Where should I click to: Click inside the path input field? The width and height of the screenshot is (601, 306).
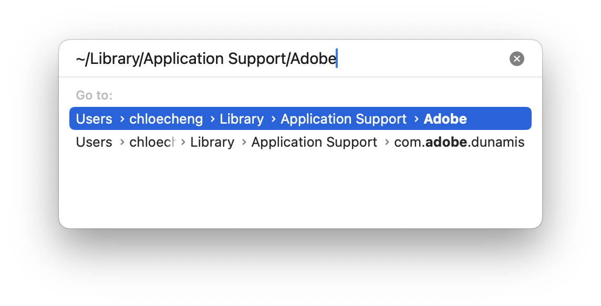click(x=210, y=58)
